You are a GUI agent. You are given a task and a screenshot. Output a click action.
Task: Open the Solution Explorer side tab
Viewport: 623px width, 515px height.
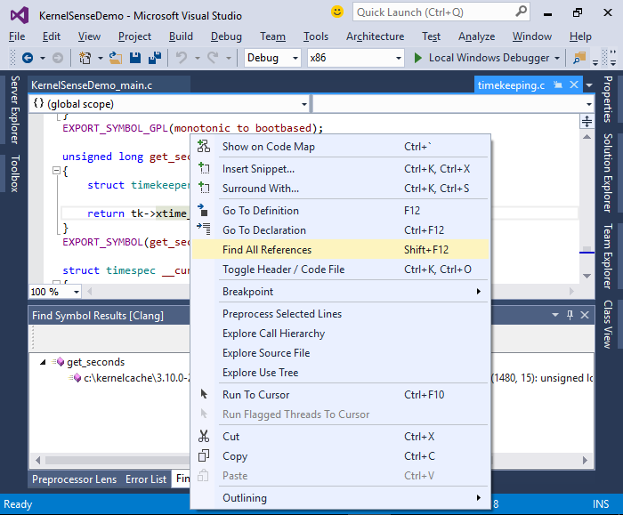(x=608, y=173)
